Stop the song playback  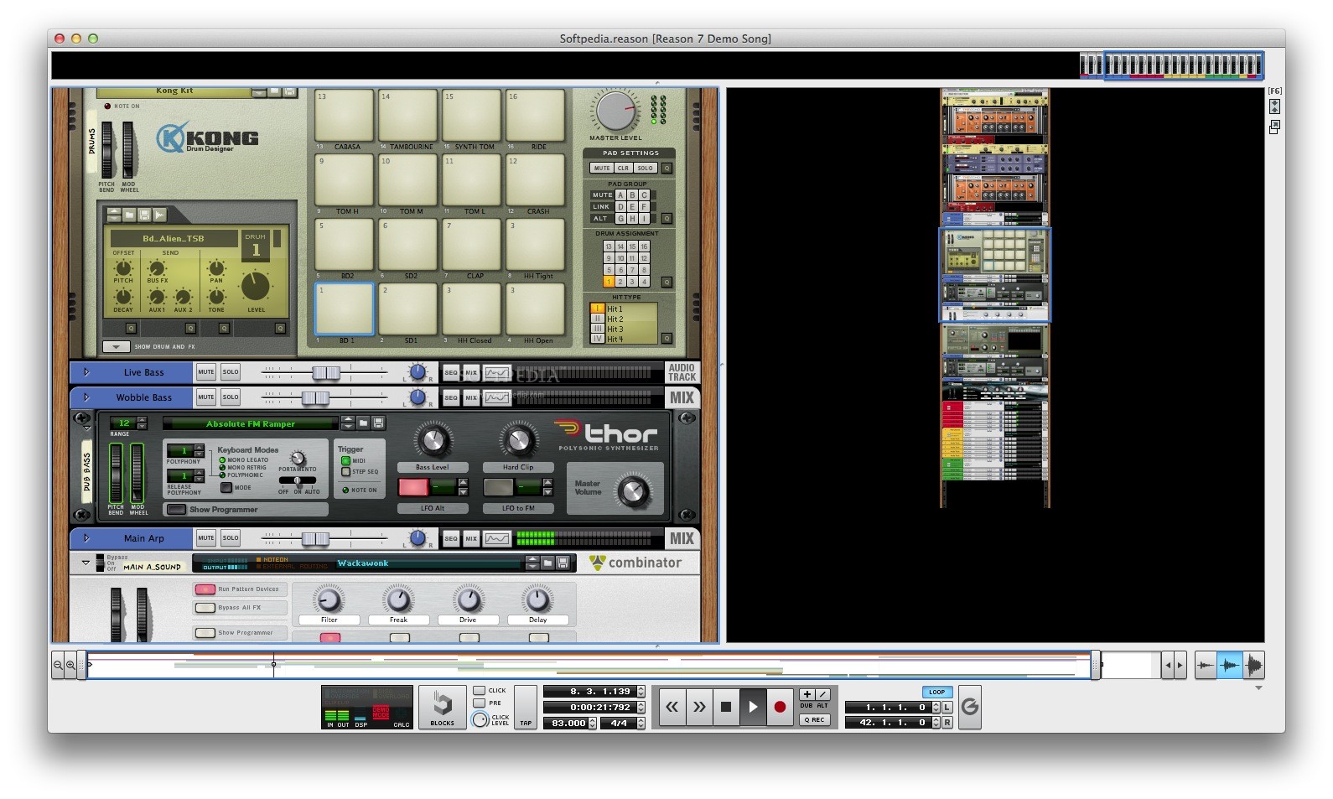[x=726, y=707]
